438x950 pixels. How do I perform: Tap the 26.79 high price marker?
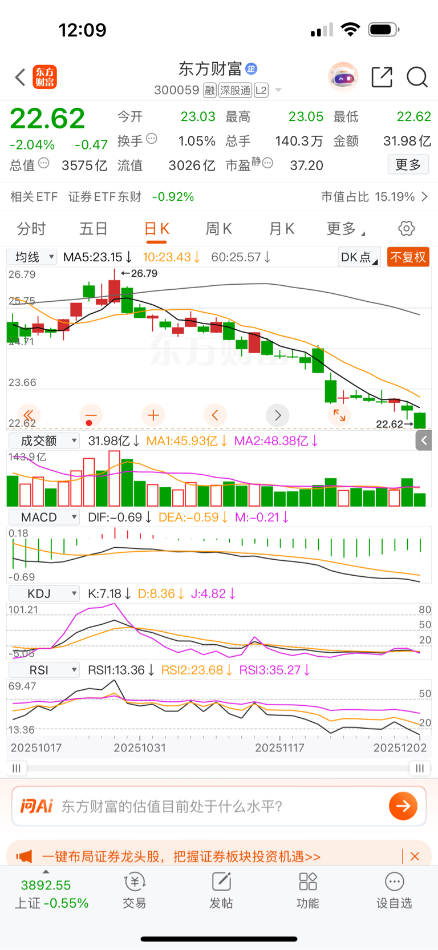139,273
